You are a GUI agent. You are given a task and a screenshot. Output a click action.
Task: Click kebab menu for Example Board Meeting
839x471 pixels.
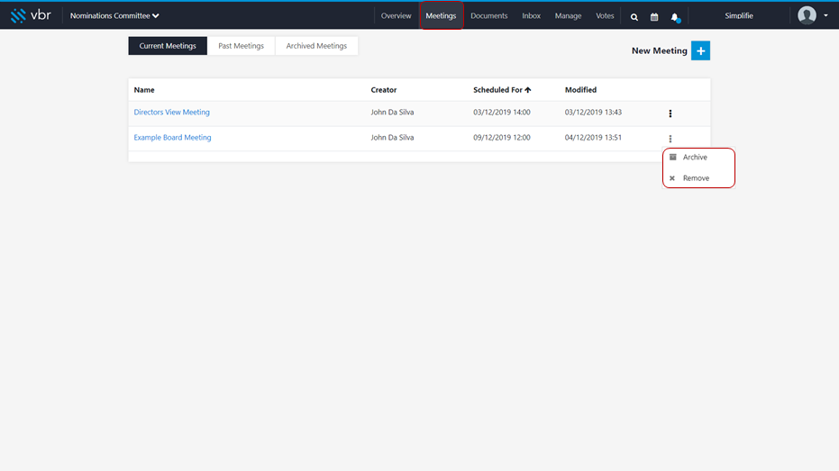point(670,139)
